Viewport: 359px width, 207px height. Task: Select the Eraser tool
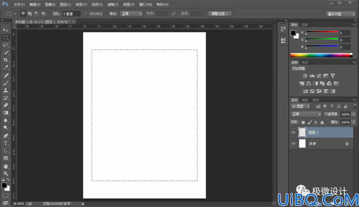[x=6, y=105]
